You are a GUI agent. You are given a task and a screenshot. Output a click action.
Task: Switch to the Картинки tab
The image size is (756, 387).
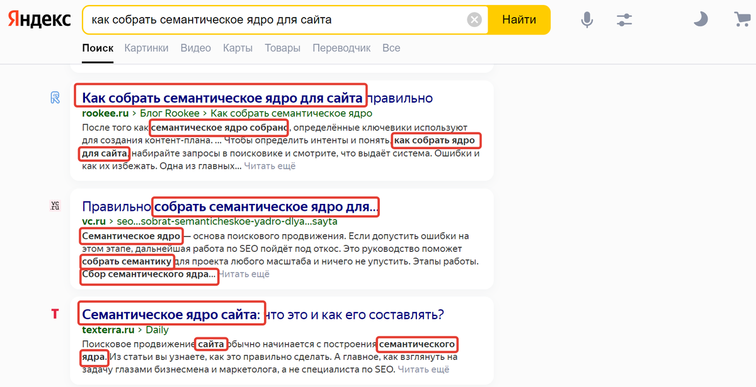(x=146, y=47)
